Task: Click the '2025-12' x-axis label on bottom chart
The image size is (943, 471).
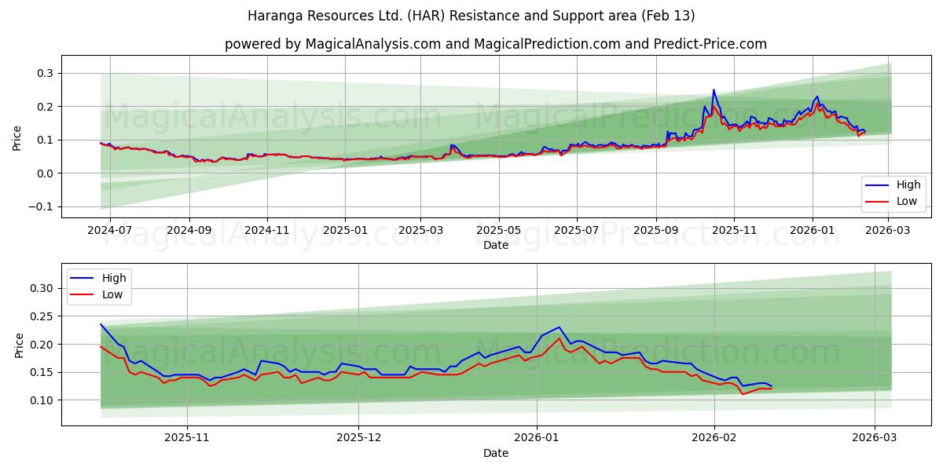Action: [x=358, y=438]
